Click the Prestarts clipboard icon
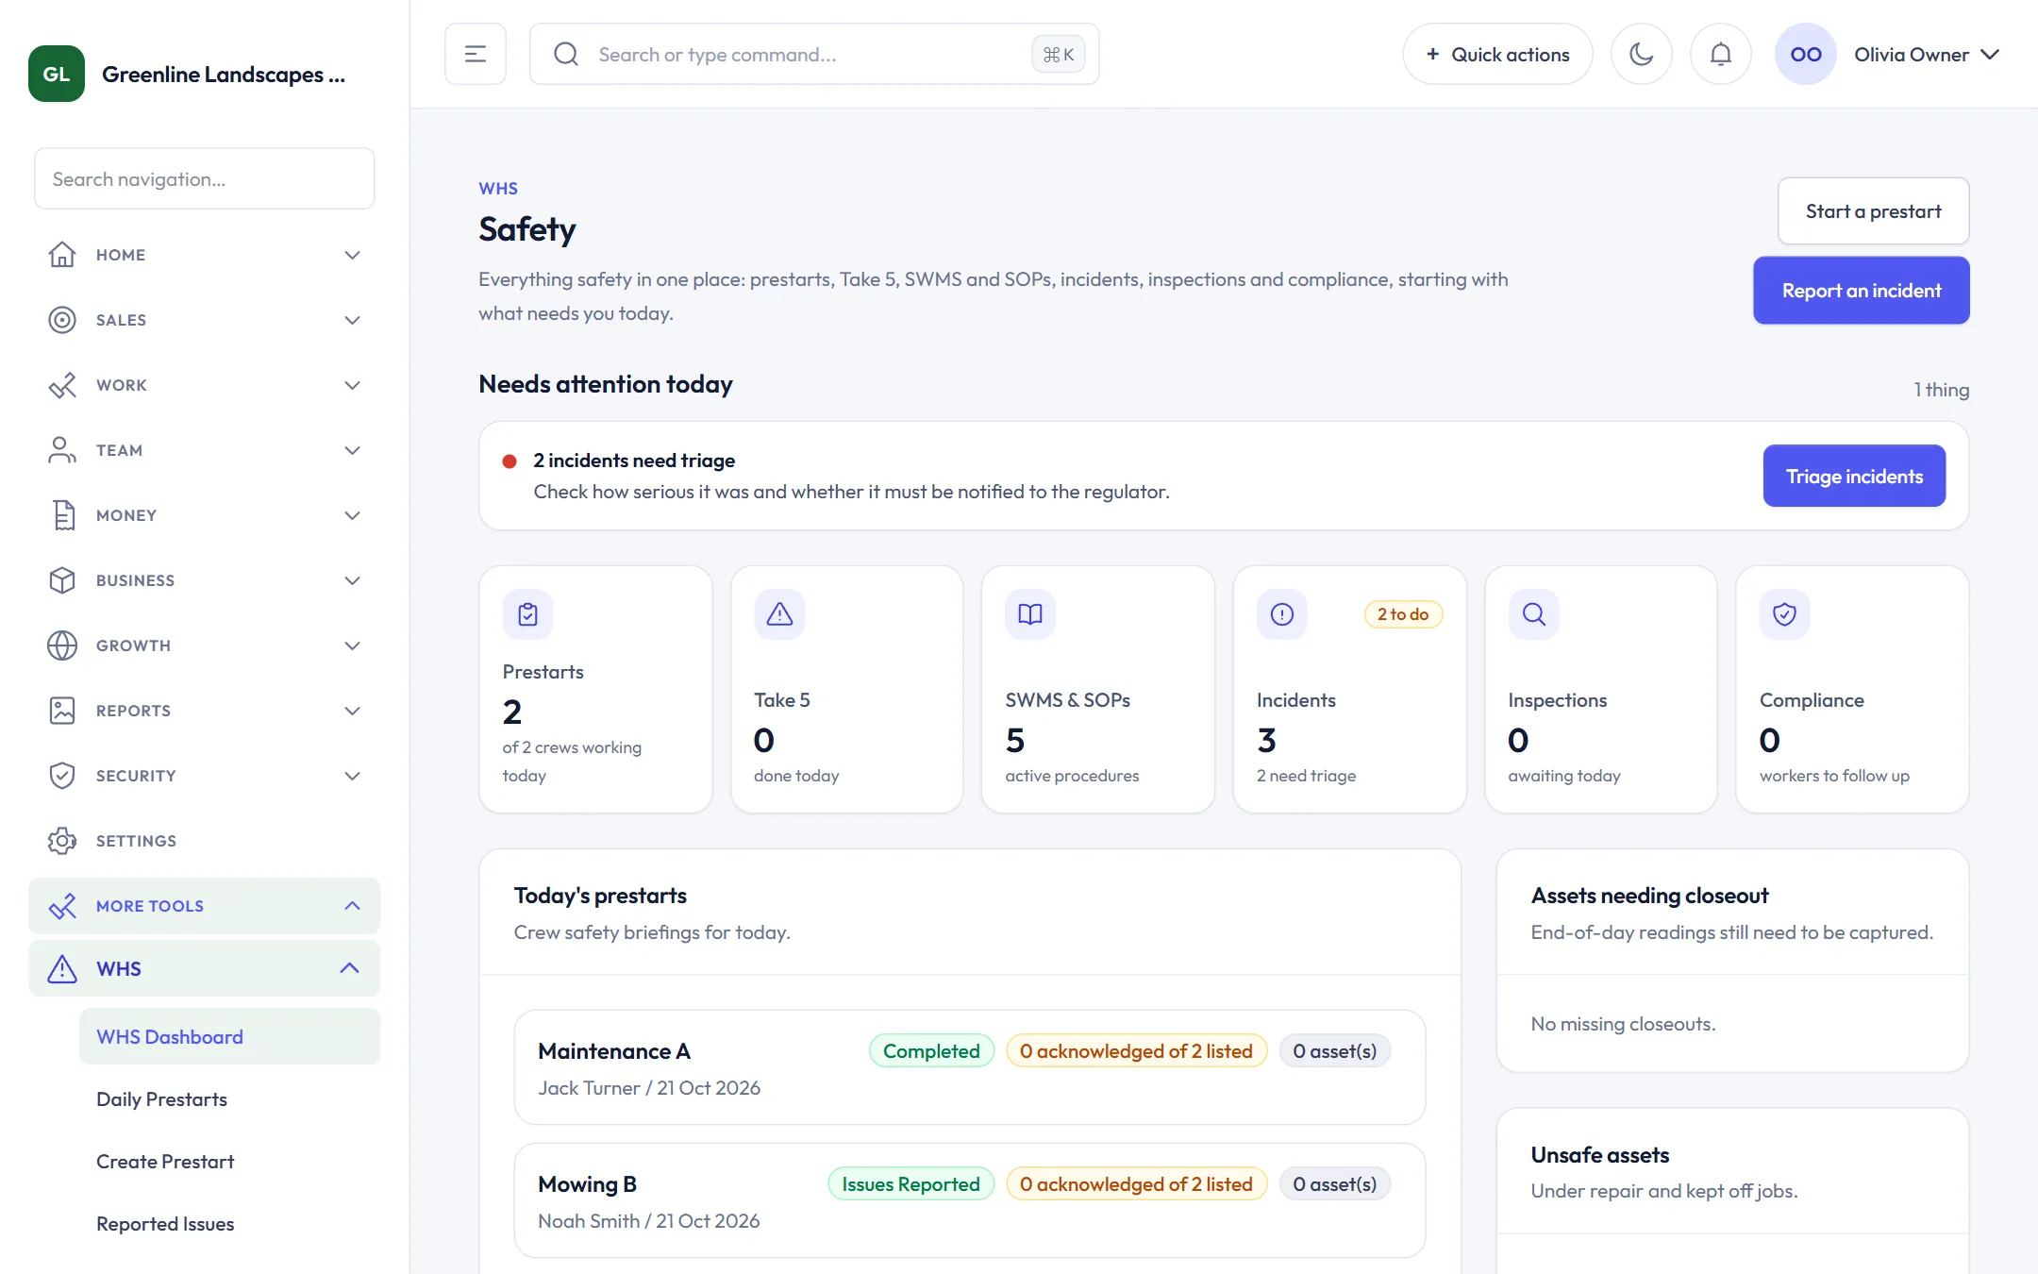This screenshot has height=1274, width=2038. [x=528, y=614]
